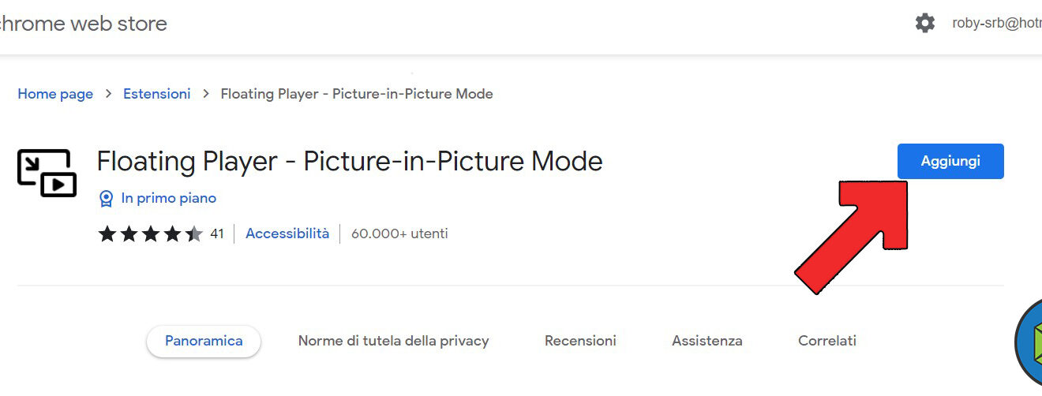Image resolution: width=1042 pixels, height=396 pixels.
Task: Click the featured badge ribbon icon
Action: [x=106, y=199]
